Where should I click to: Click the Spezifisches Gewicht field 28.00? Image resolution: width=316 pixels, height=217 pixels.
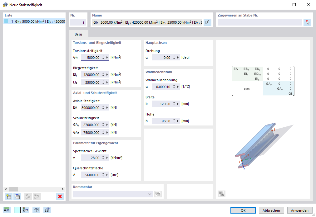91,158
